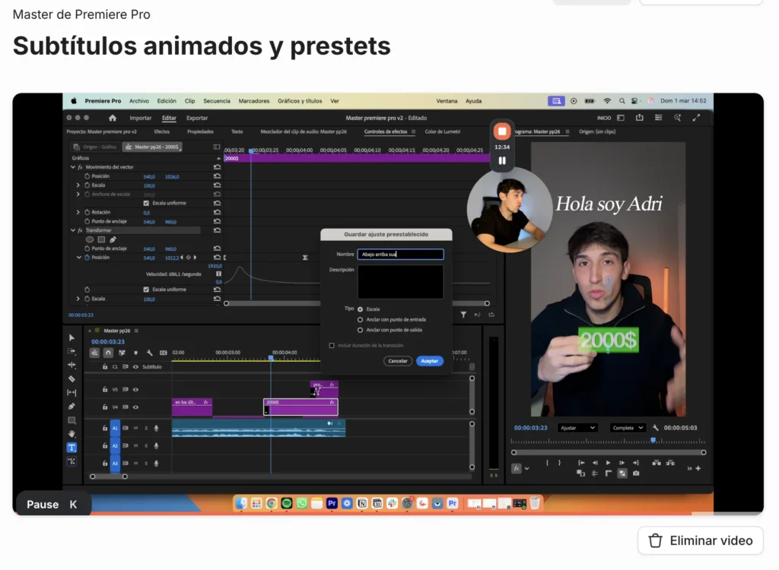Image resolution: width=779 pixels, height=570 pixels.
Task: Open the 'Completa' playback resolution dropdown
Action: click(628, 428)
